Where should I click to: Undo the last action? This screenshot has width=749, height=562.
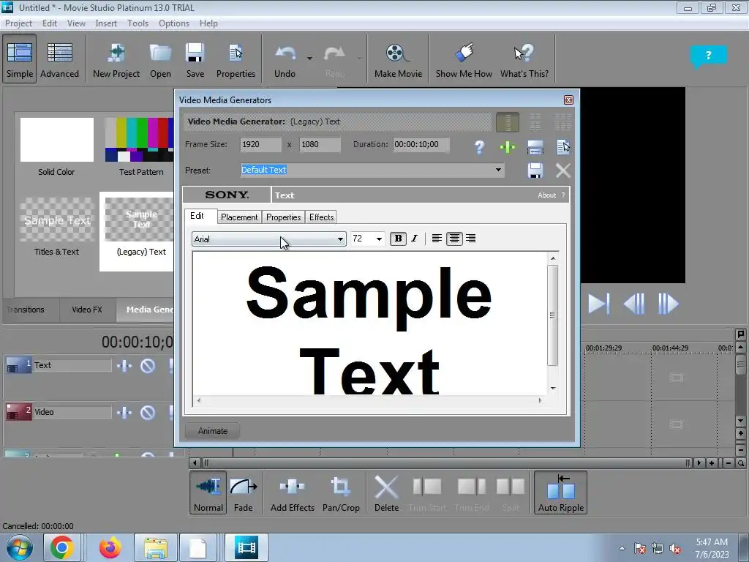coord(285,60)
